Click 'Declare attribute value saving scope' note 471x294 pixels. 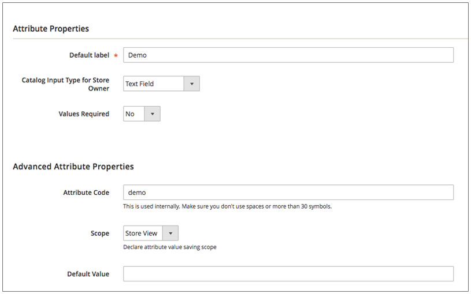[170, 247]
